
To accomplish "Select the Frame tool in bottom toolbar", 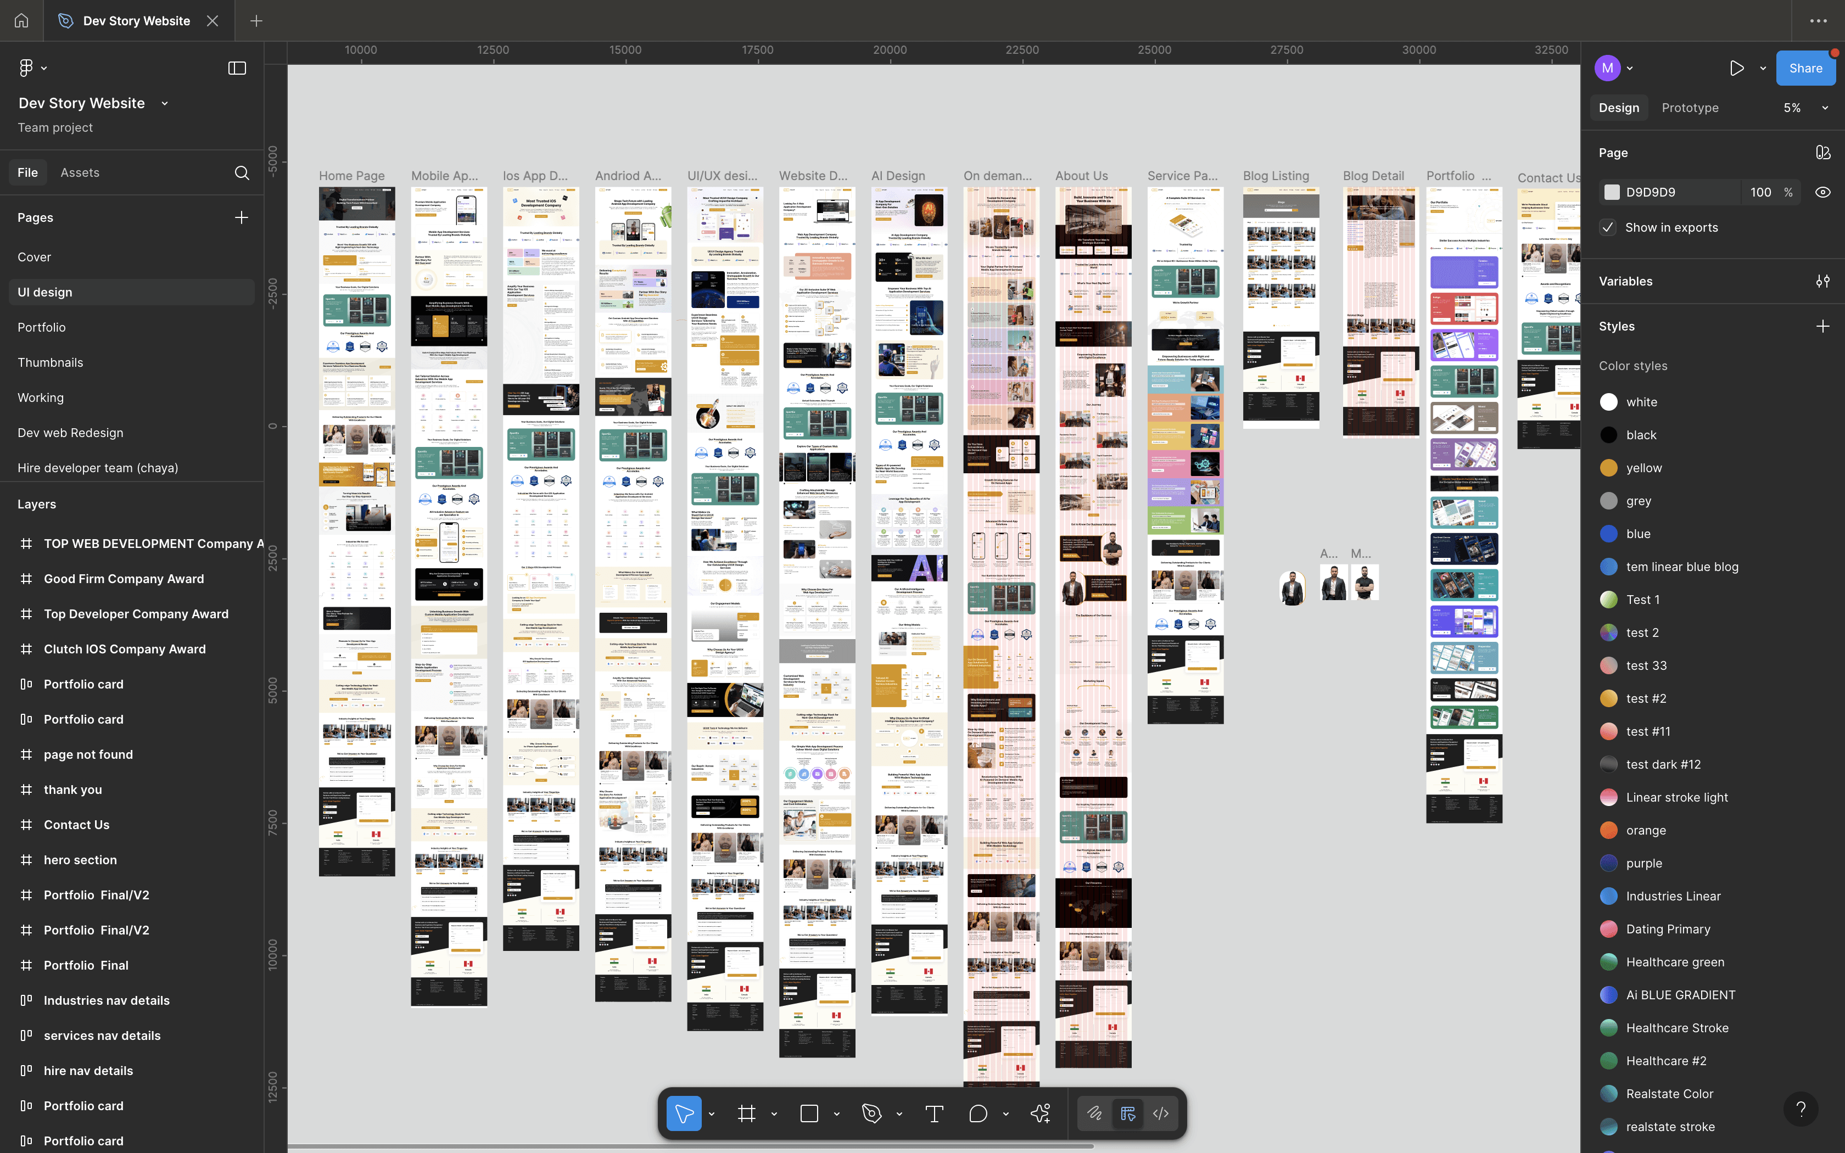I will pos(746,1114).
